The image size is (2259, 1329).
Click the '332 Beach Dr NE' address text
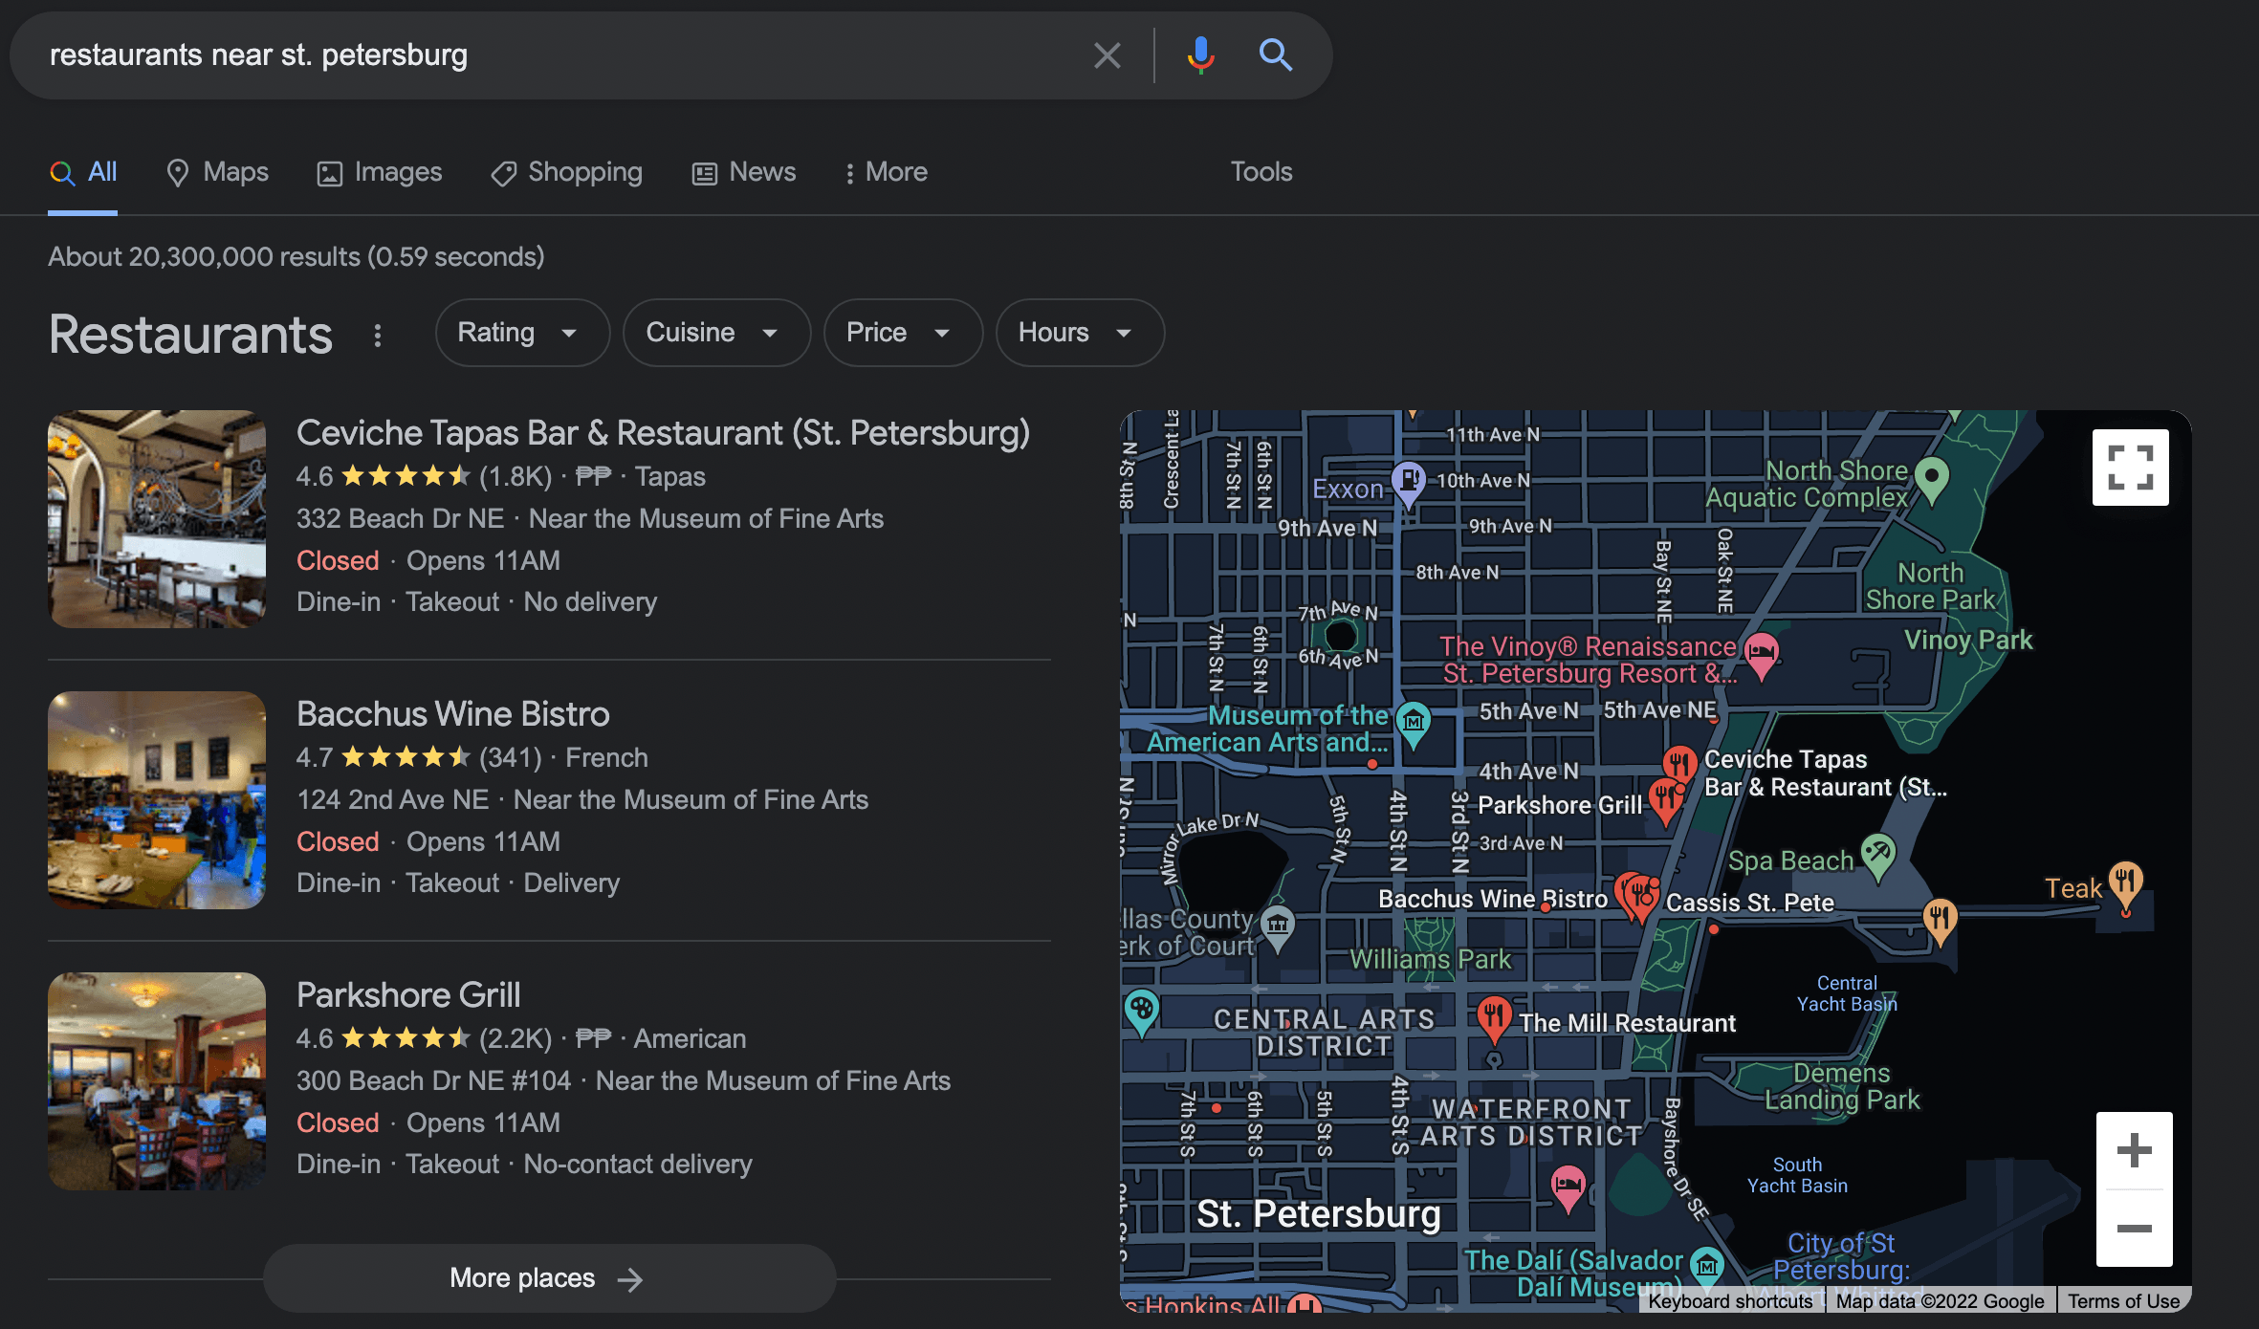click(x=400, y=519)
